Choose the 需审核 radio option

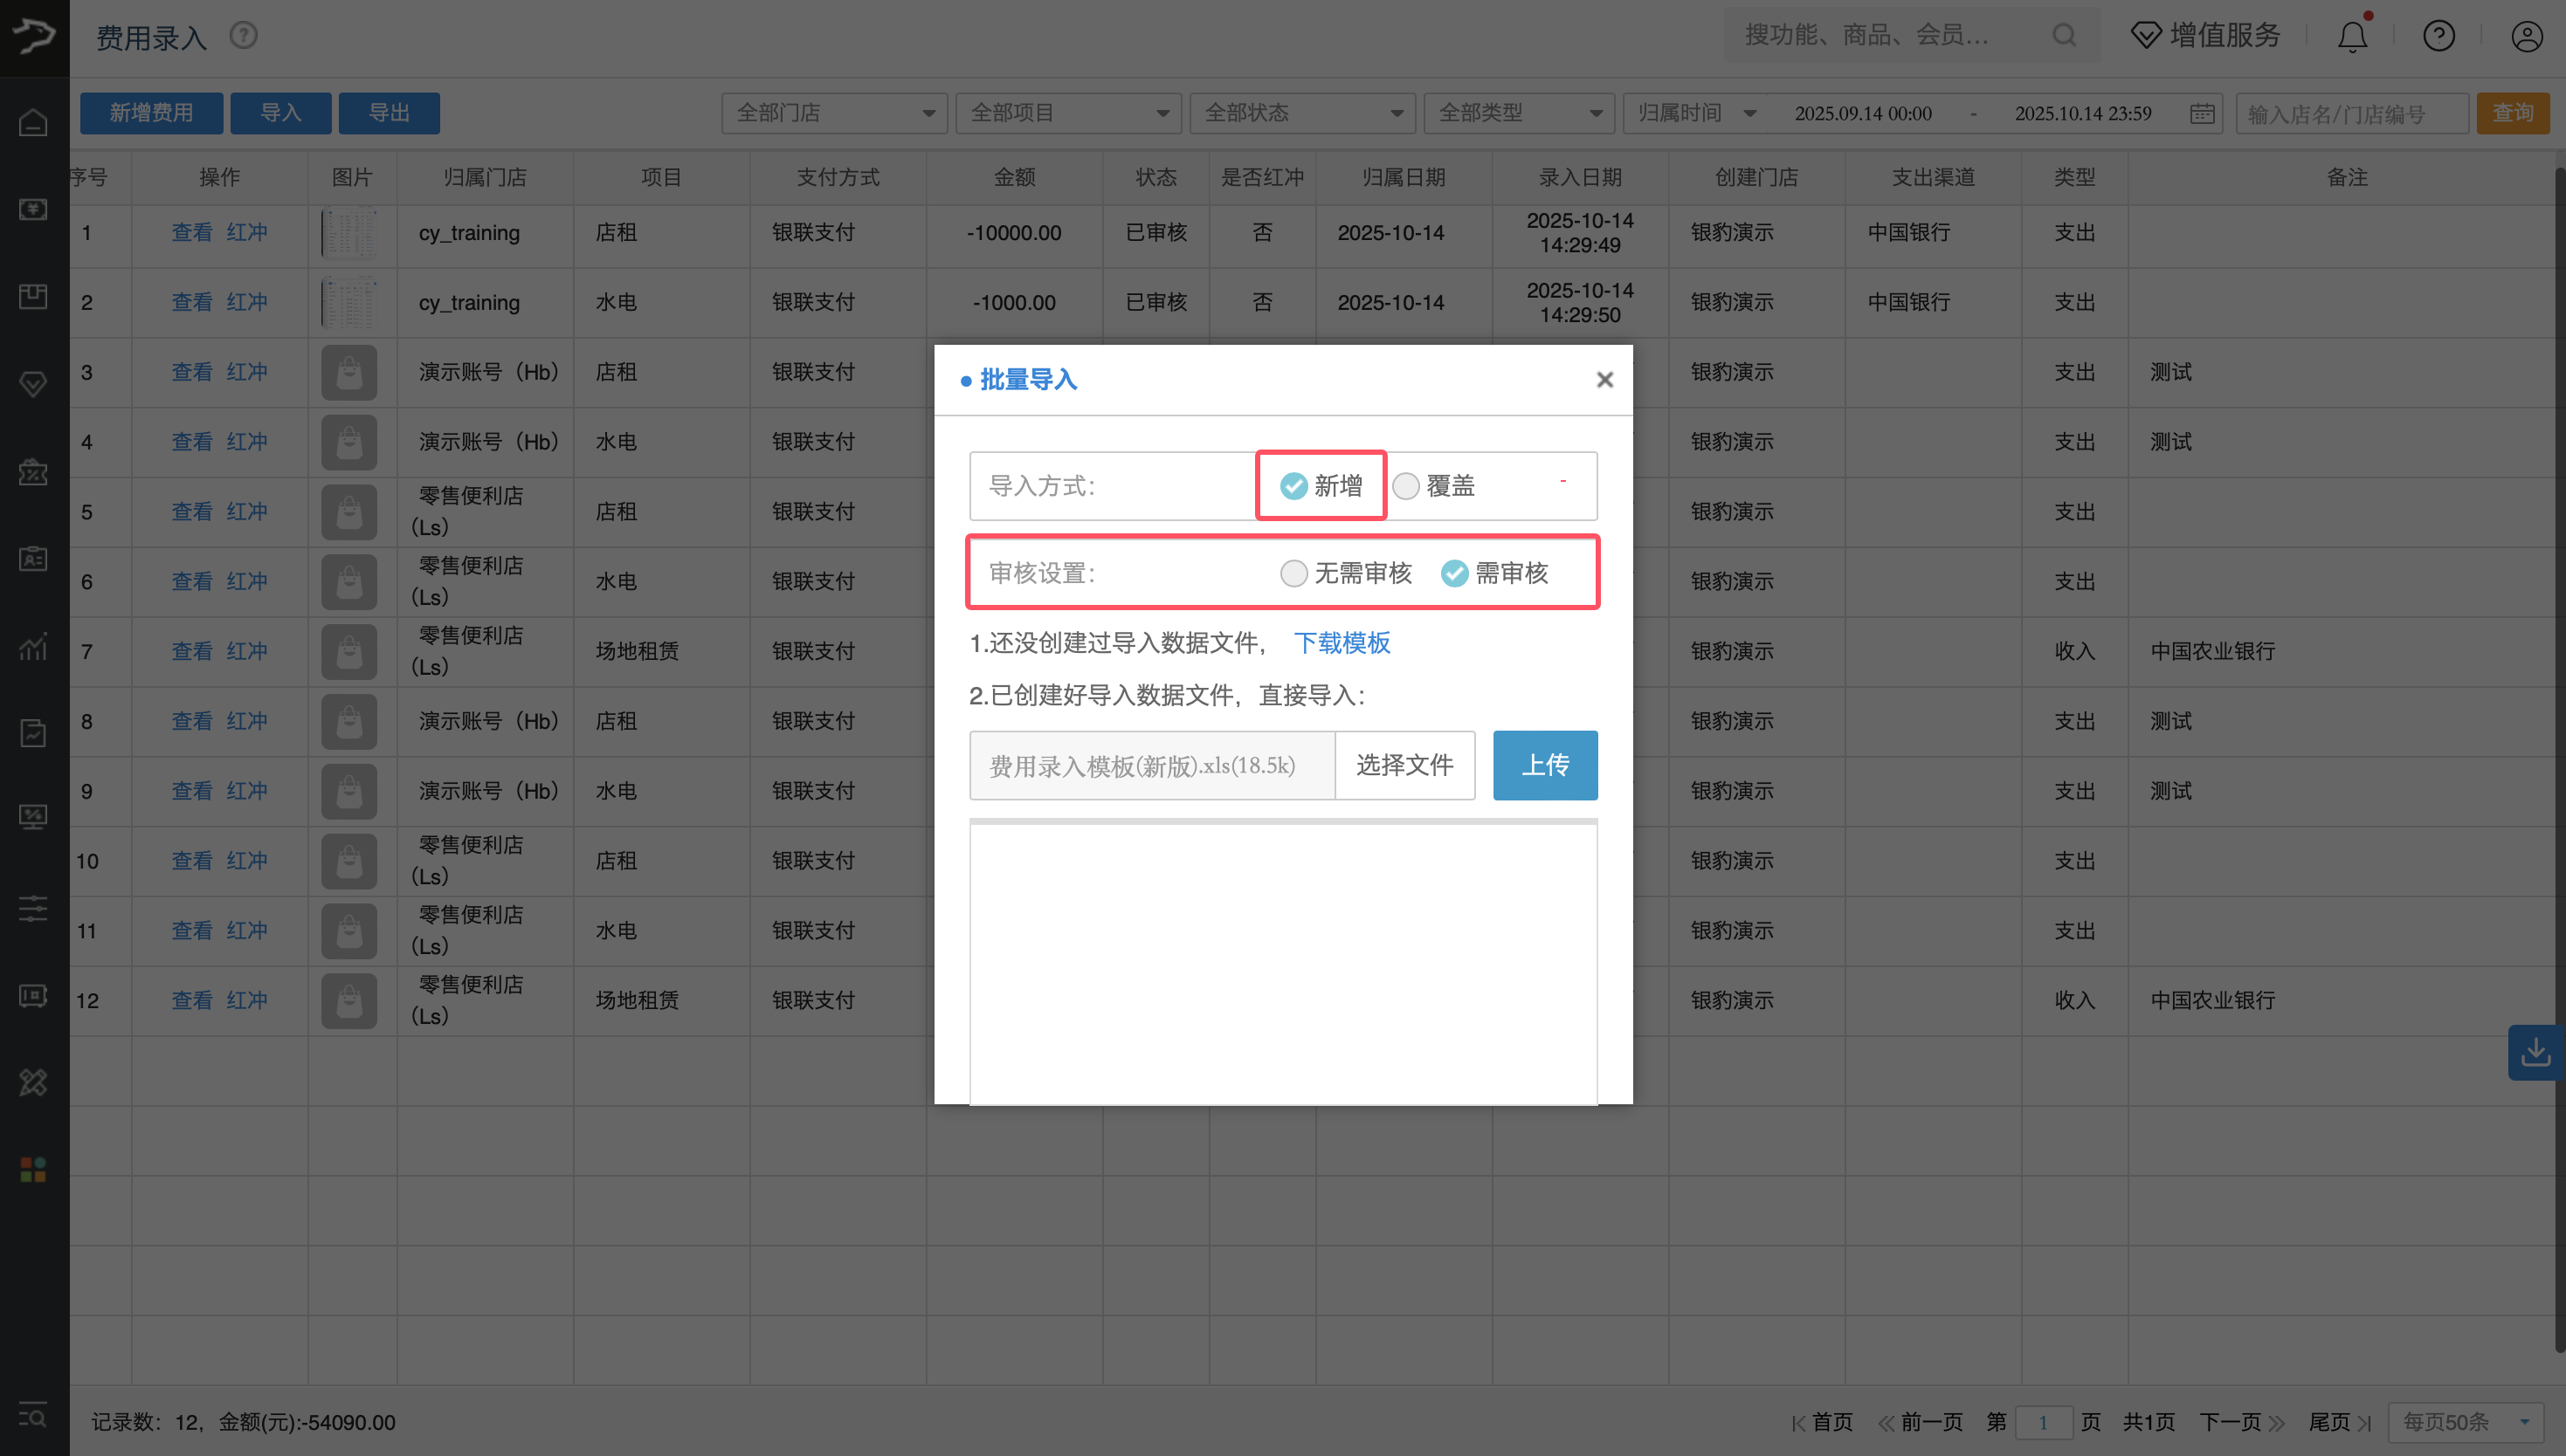point(1454,573)
